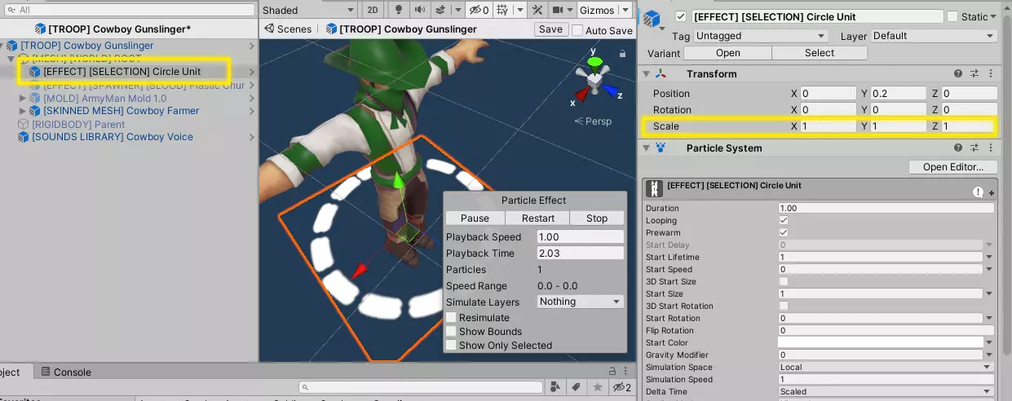Tick the Show Bounds checkbox
Screen dimensions: 1012x401
click(x=451, y=332)
